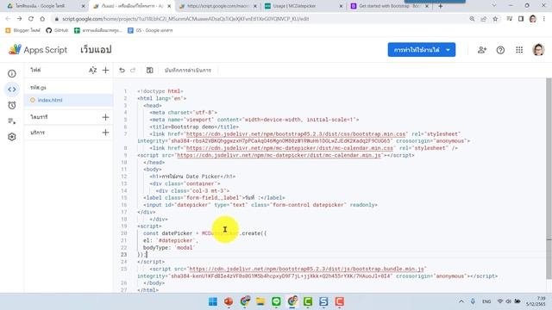The width and height of the screenshot is (552, 310).
Task: Open the Google apps grid icon
Action: point(519,50)
